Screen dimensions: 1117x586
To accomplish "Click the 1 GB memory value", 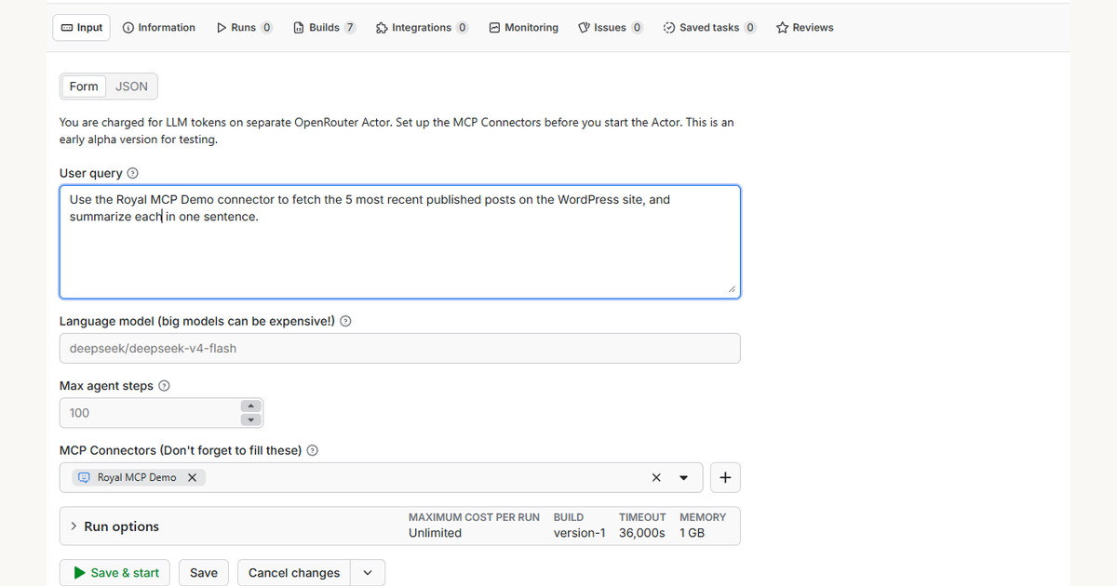I will click(692, 533).
